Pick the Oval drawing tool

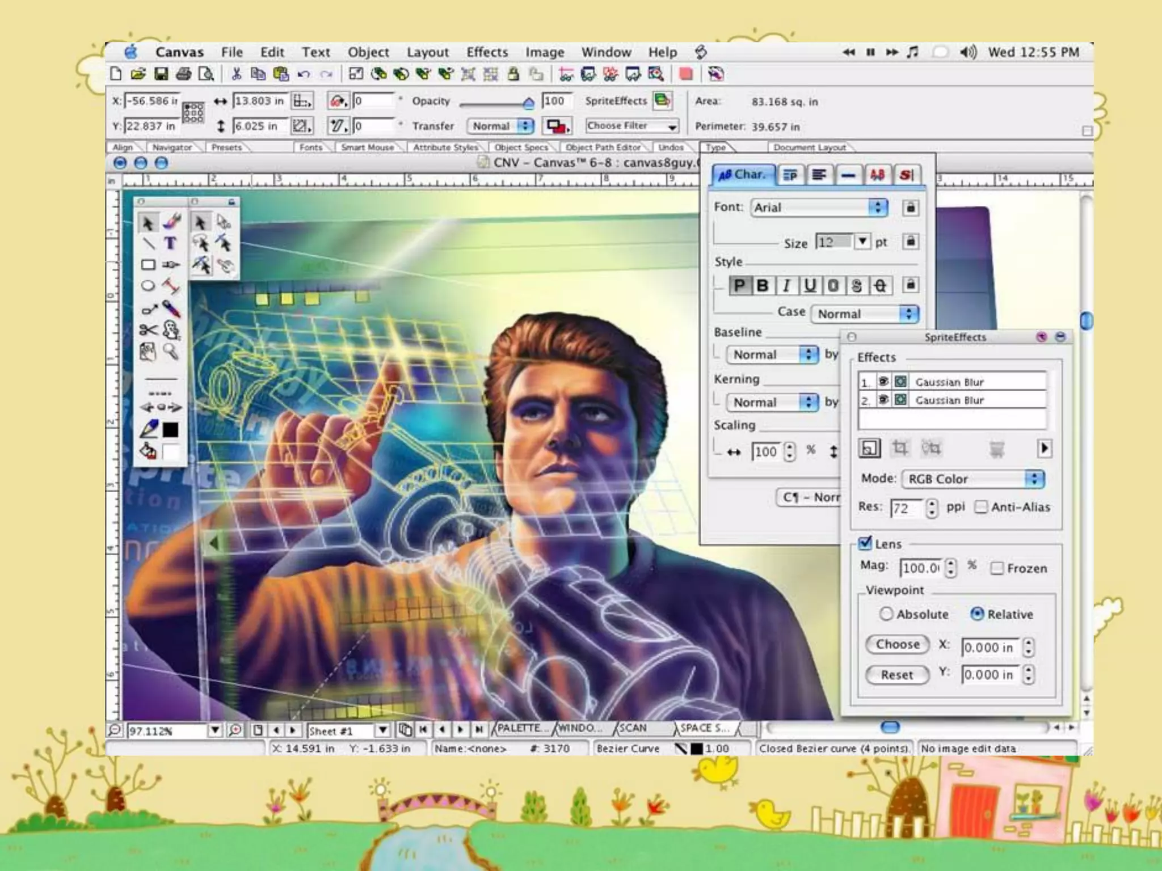tap(148, 286)
